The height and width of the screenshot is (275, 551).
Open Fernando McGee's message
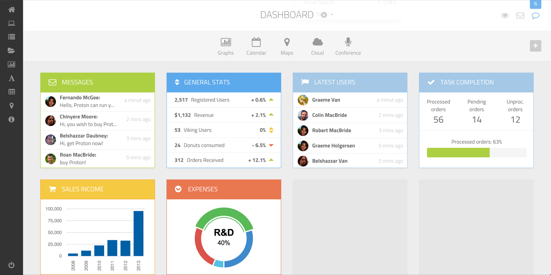coord(98,102)
